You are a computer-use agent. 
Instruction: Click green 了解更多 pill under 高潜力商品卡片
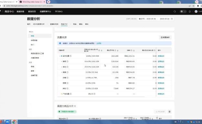click(x=67, y=111)
